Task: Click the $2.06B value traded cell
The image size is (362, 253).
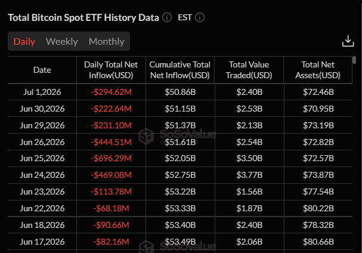Action: [x=249, y=242]
